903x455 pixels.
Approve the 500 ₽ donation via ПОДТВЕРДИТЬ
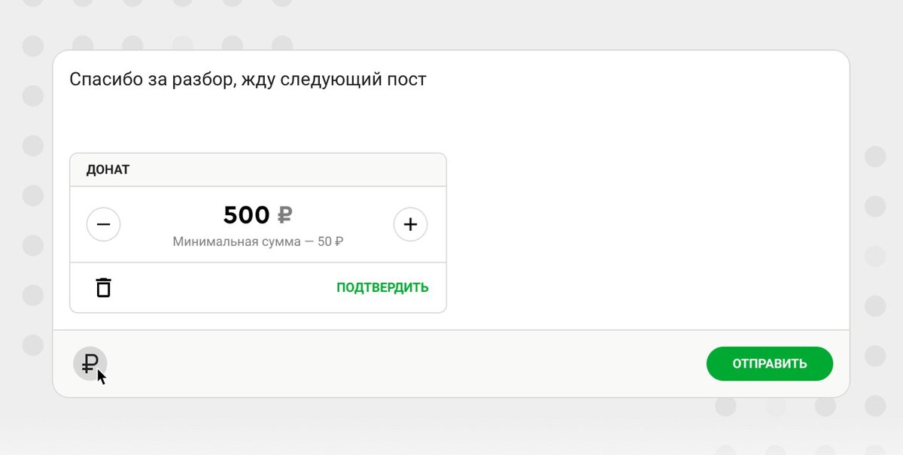click(383, 287)
